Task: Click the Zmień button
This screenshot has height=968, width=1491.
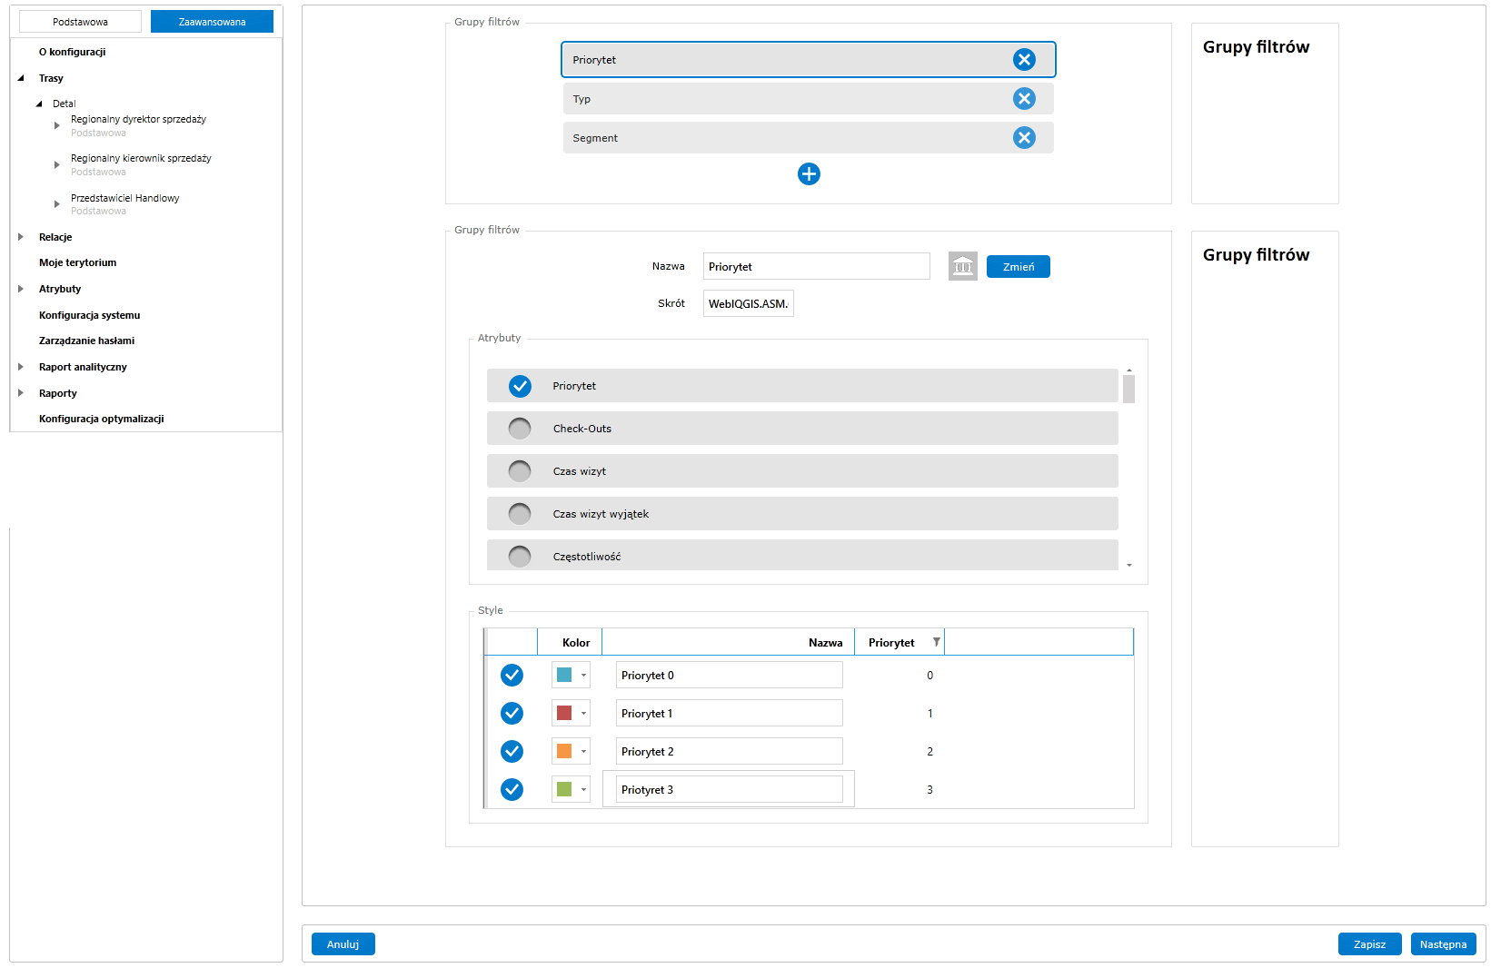Action: click(1018, 267)
